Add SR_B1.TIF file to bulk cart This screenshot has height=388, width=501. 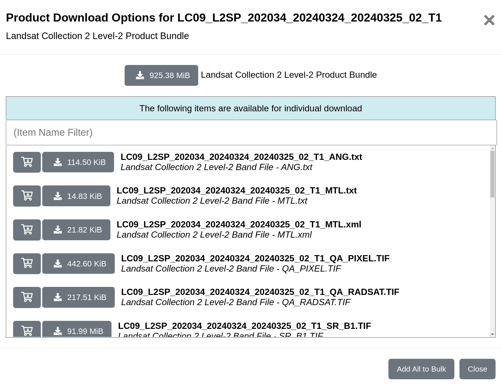27,329
